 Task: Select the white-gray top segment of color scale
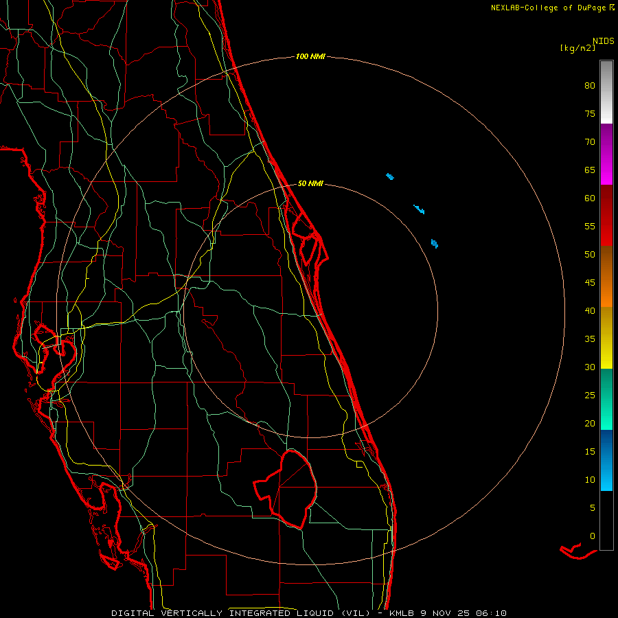(x=606, y=92)
